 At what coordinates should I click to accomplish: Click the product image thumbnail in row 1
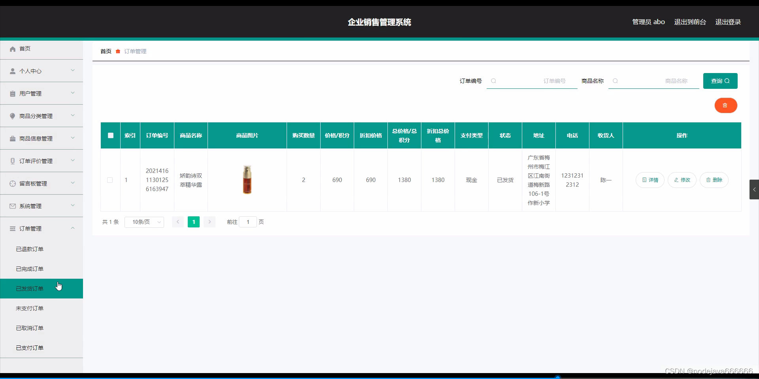(247, 180)
